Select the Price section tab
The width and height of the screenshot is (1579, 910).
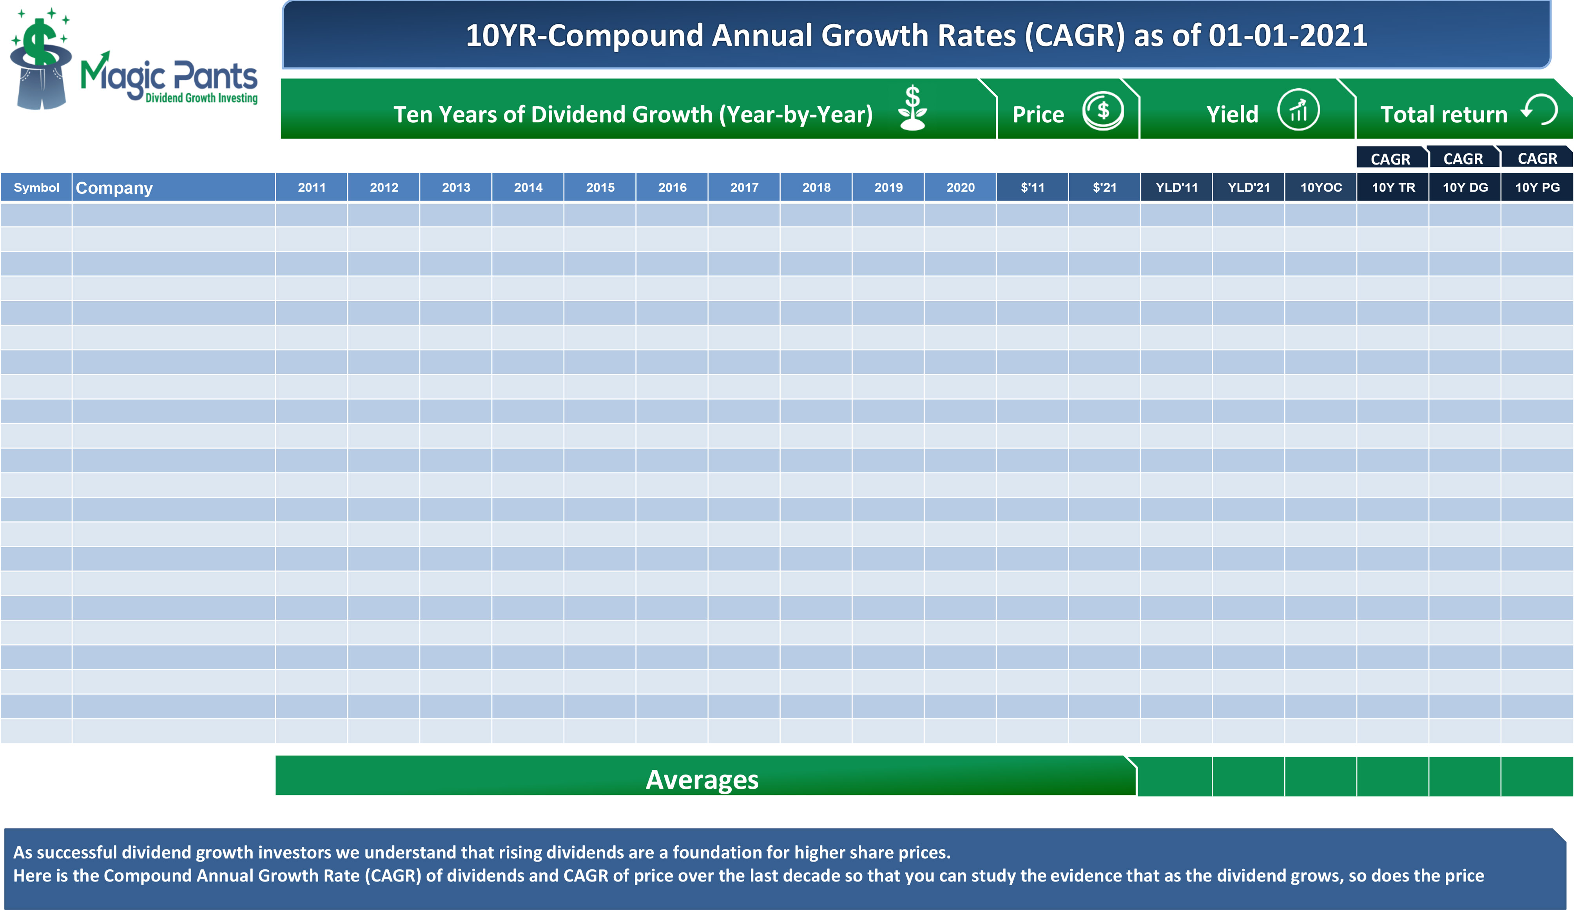(1038, 114)
